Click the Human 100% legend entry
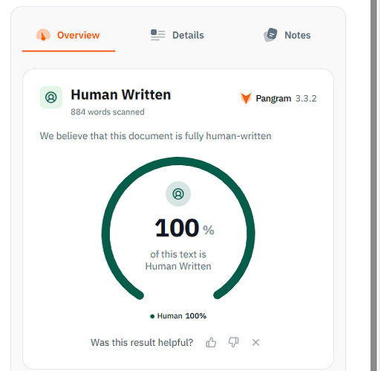This screenshot has width=381, height=371. [178, 316]
